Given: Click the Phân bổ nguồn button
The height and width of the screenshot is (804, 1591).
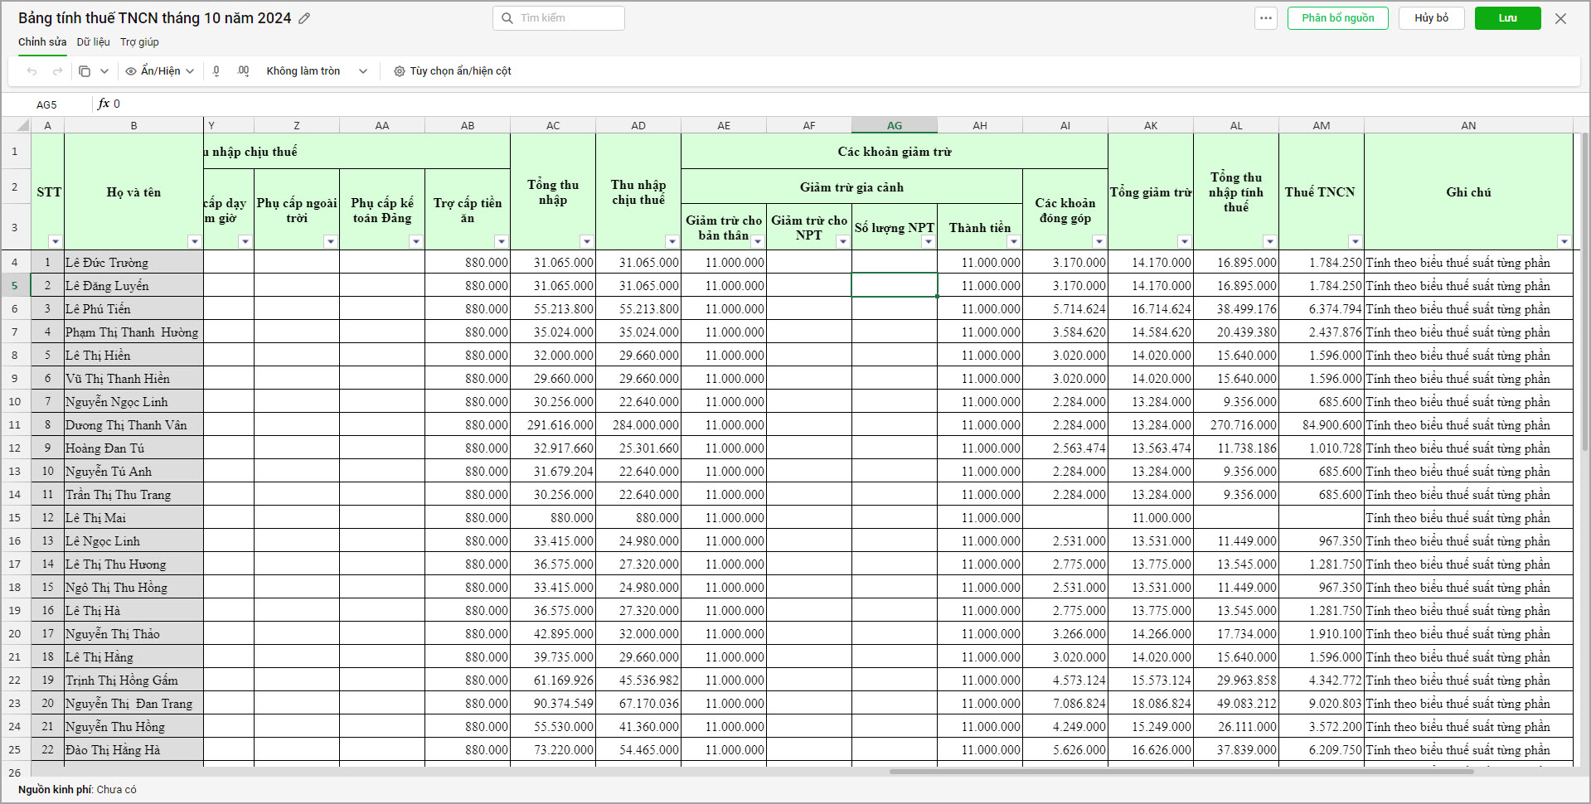Looking at the screenshot, I should point(1337,18).
